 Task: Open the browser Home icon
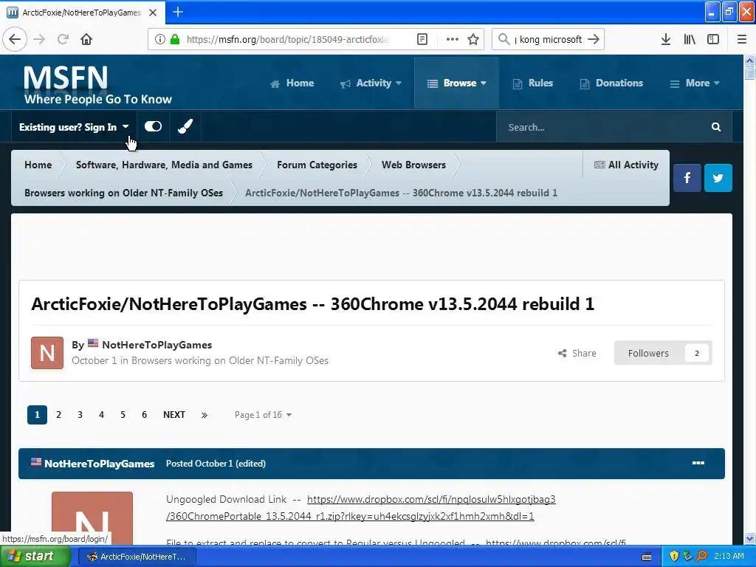pyautogui.click(x=86, y=39)
